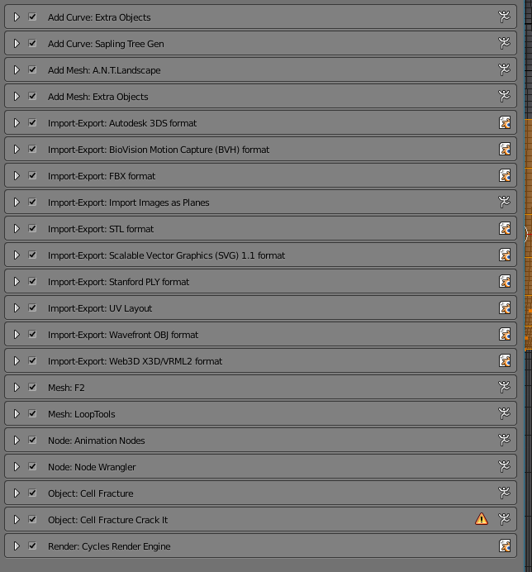Click 'Add Mesh: A.N.T.Landscape' label text
This screenshot has width=532, height=572.
pos(104,70)
